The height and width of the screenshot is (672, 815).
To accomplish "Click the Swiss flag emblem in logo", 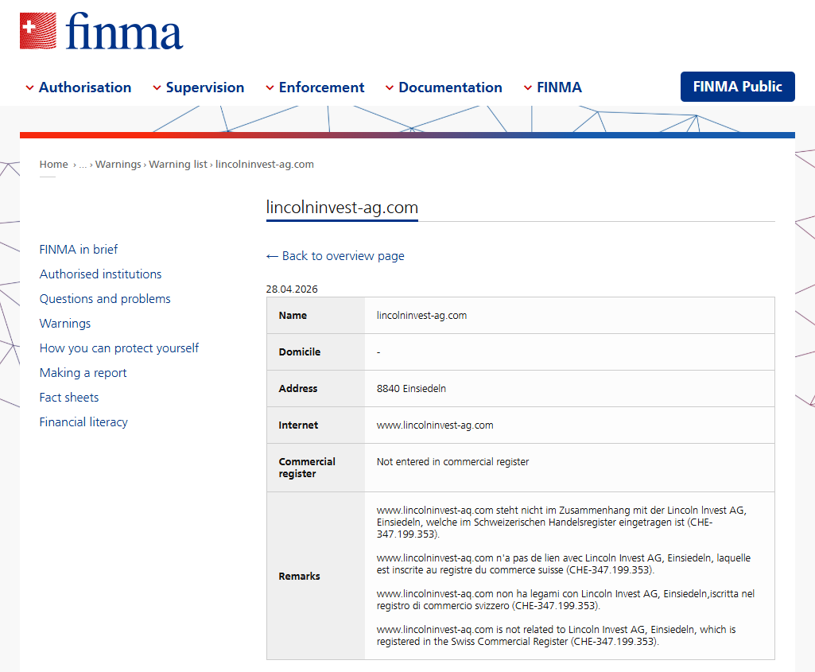I will [38, 31].
